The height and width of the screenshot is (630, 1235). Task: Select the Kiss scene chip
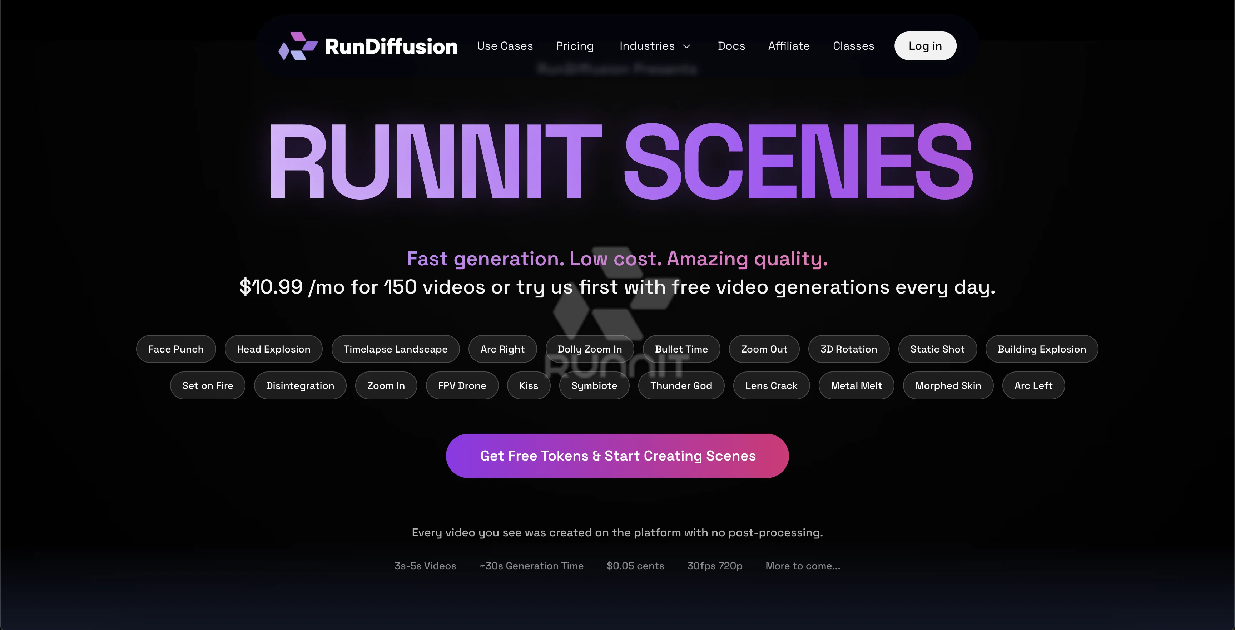[529, 385]
